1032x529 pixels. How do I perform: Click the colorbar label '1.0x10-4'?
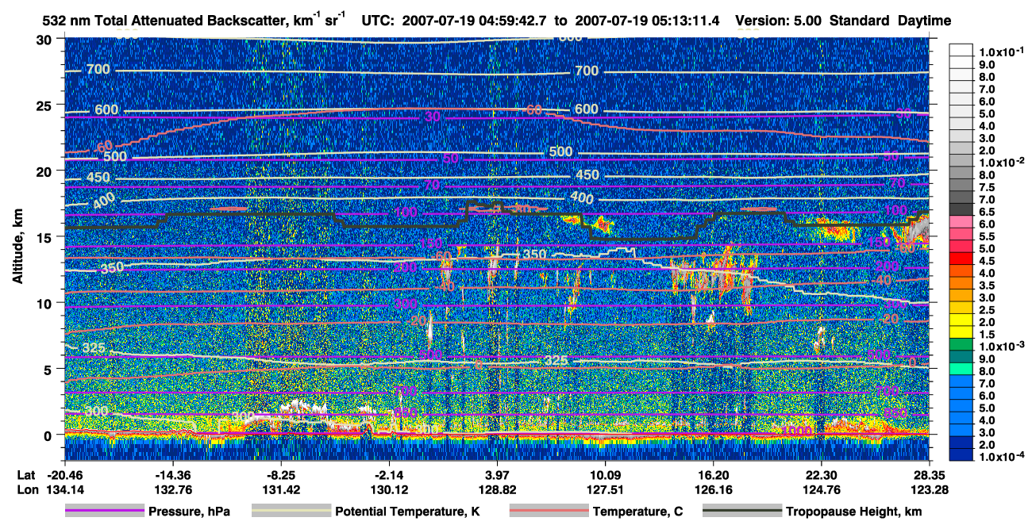click(1002, 457)
